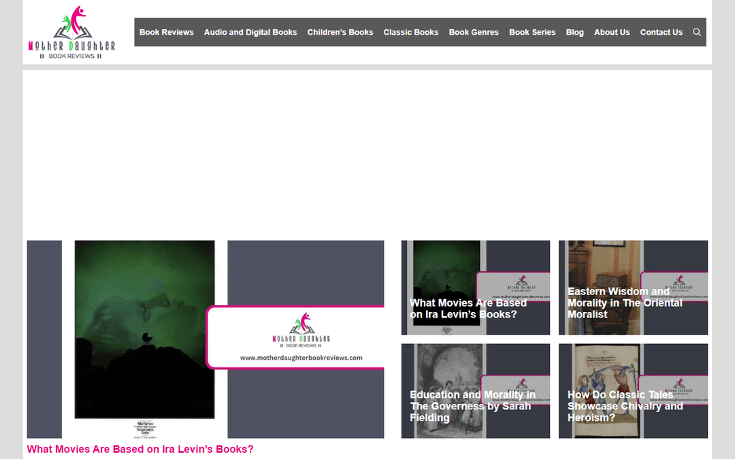
Task: Visit the Blog page
Action: click(574, 33)
